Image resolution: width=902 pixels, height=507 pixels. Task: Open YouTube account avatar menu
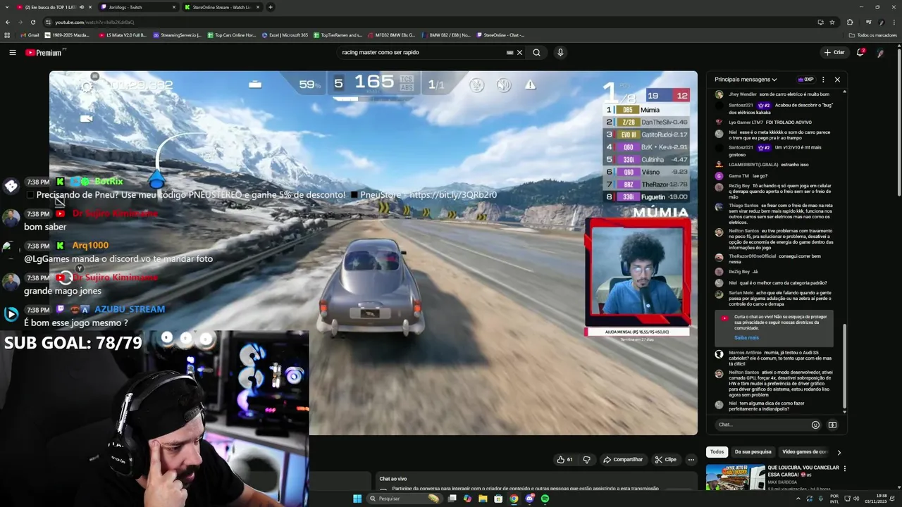click(x=881, y=52)
